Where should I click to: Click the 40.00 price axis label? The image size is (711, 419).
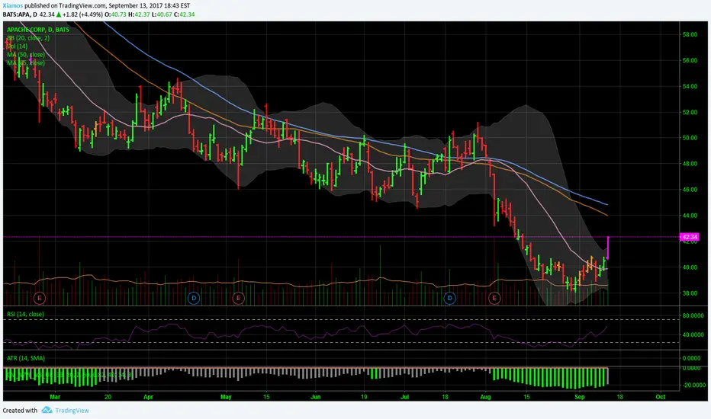(690, 267)
